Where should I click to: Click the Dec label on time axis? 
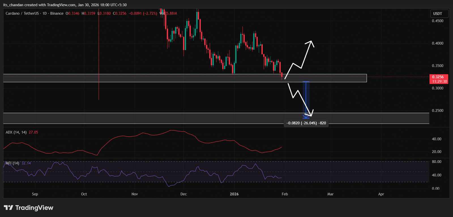(183, 194)
